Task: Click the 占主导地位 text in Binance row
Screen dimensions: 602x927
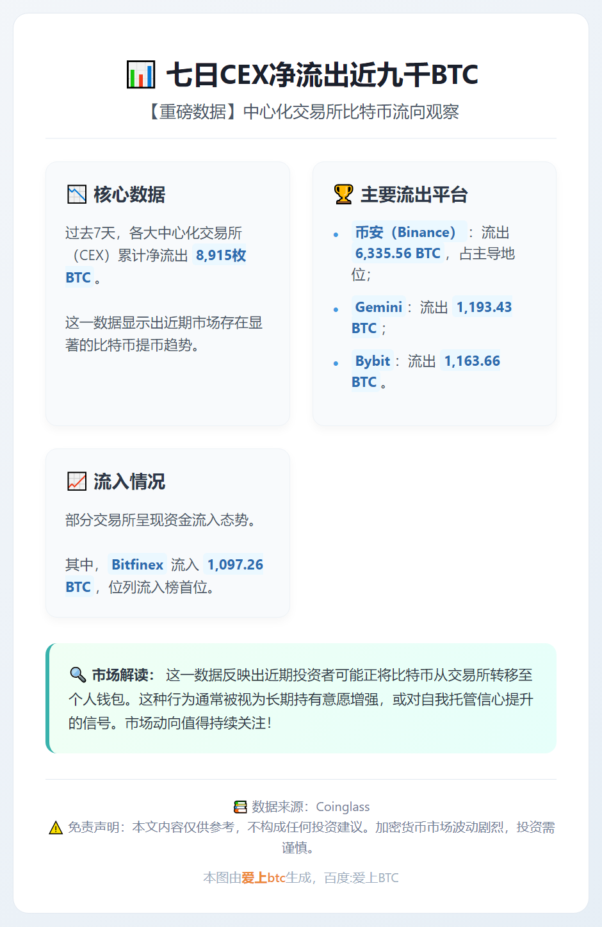Action: click(433, 264)
